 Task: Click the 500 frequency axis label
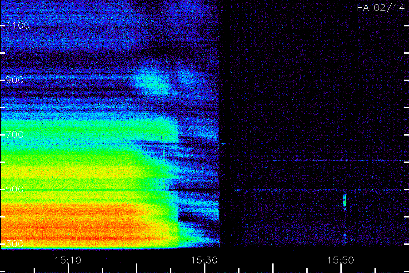[15, 189]
